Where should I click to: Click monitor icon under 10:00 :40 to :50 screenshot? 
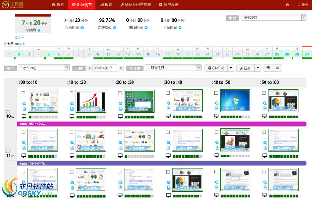click(217, 116)
